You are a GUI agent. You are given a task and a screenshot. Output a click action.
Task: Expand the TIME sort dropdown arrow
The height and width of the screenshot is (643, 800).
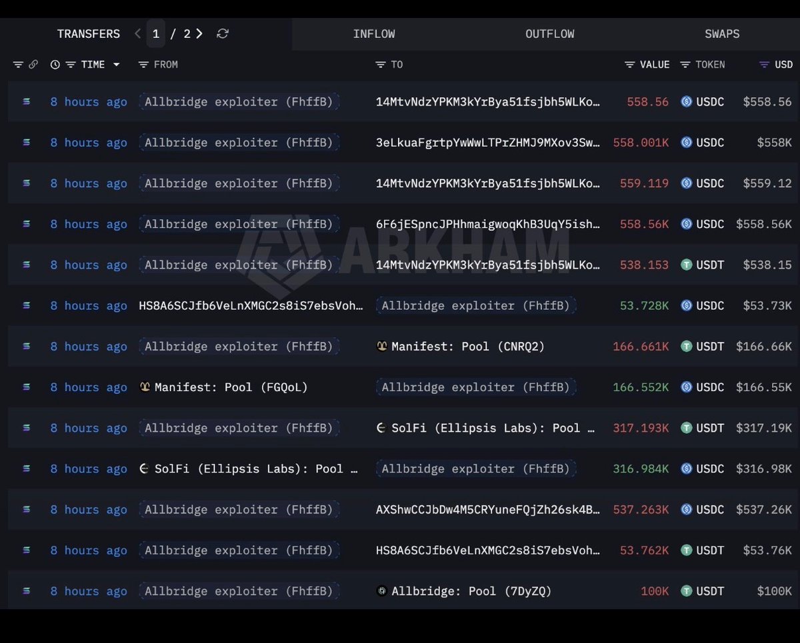point(117,65)
